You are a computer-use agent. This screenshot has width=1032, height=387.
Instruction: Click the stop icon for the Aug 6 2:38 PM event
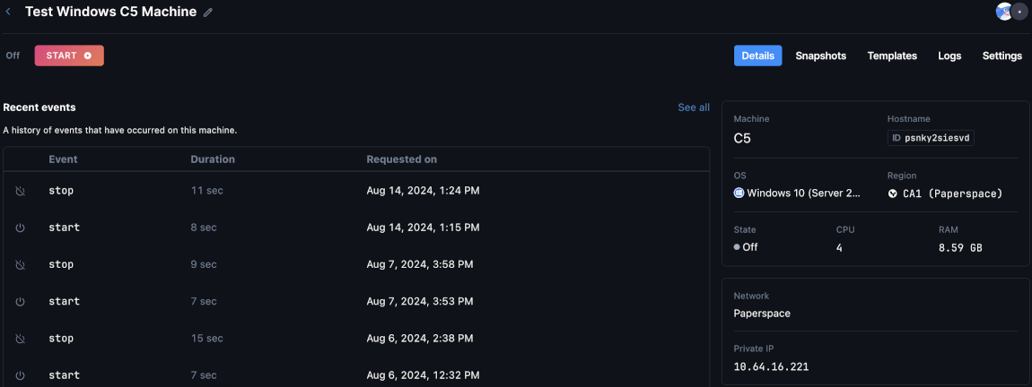click(20, 339)
